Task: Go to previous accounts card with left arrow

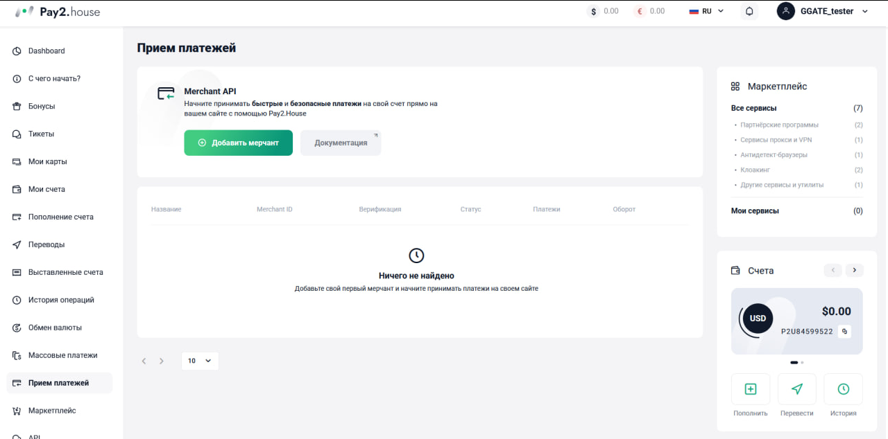Action: (832, 270)
